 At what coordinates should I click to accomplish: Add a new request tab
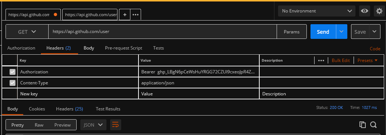point(125,15)
